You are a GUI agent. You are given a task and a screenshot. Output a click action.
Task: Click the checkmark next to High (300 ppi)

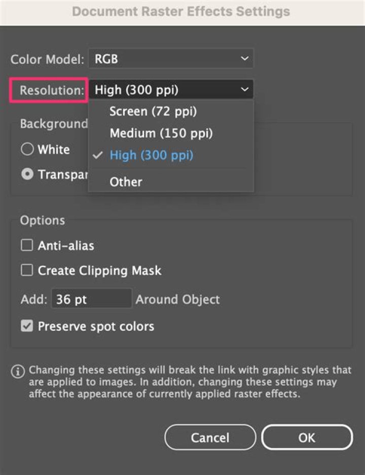click(99, 155)
